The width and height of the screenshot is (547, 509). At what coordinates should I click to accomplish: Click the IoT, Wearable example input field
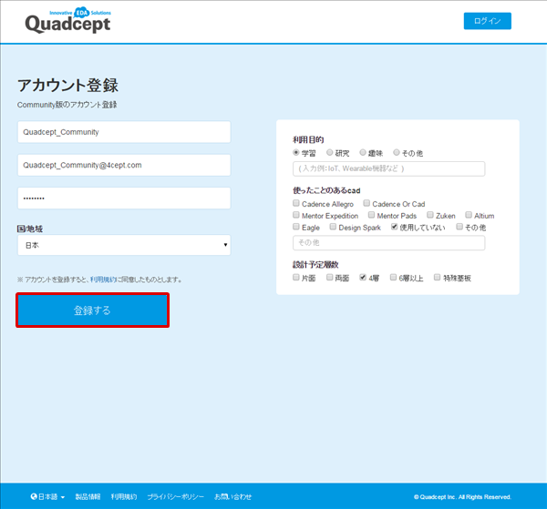[388, 168]
